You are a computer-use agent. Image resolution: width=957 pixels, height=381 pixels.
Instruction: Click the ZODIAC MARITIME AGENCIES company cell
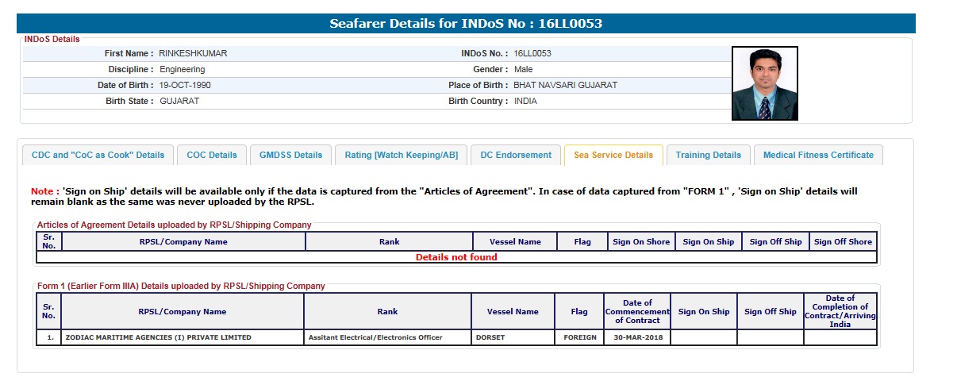pyautogui.click(x=158, y=337)
